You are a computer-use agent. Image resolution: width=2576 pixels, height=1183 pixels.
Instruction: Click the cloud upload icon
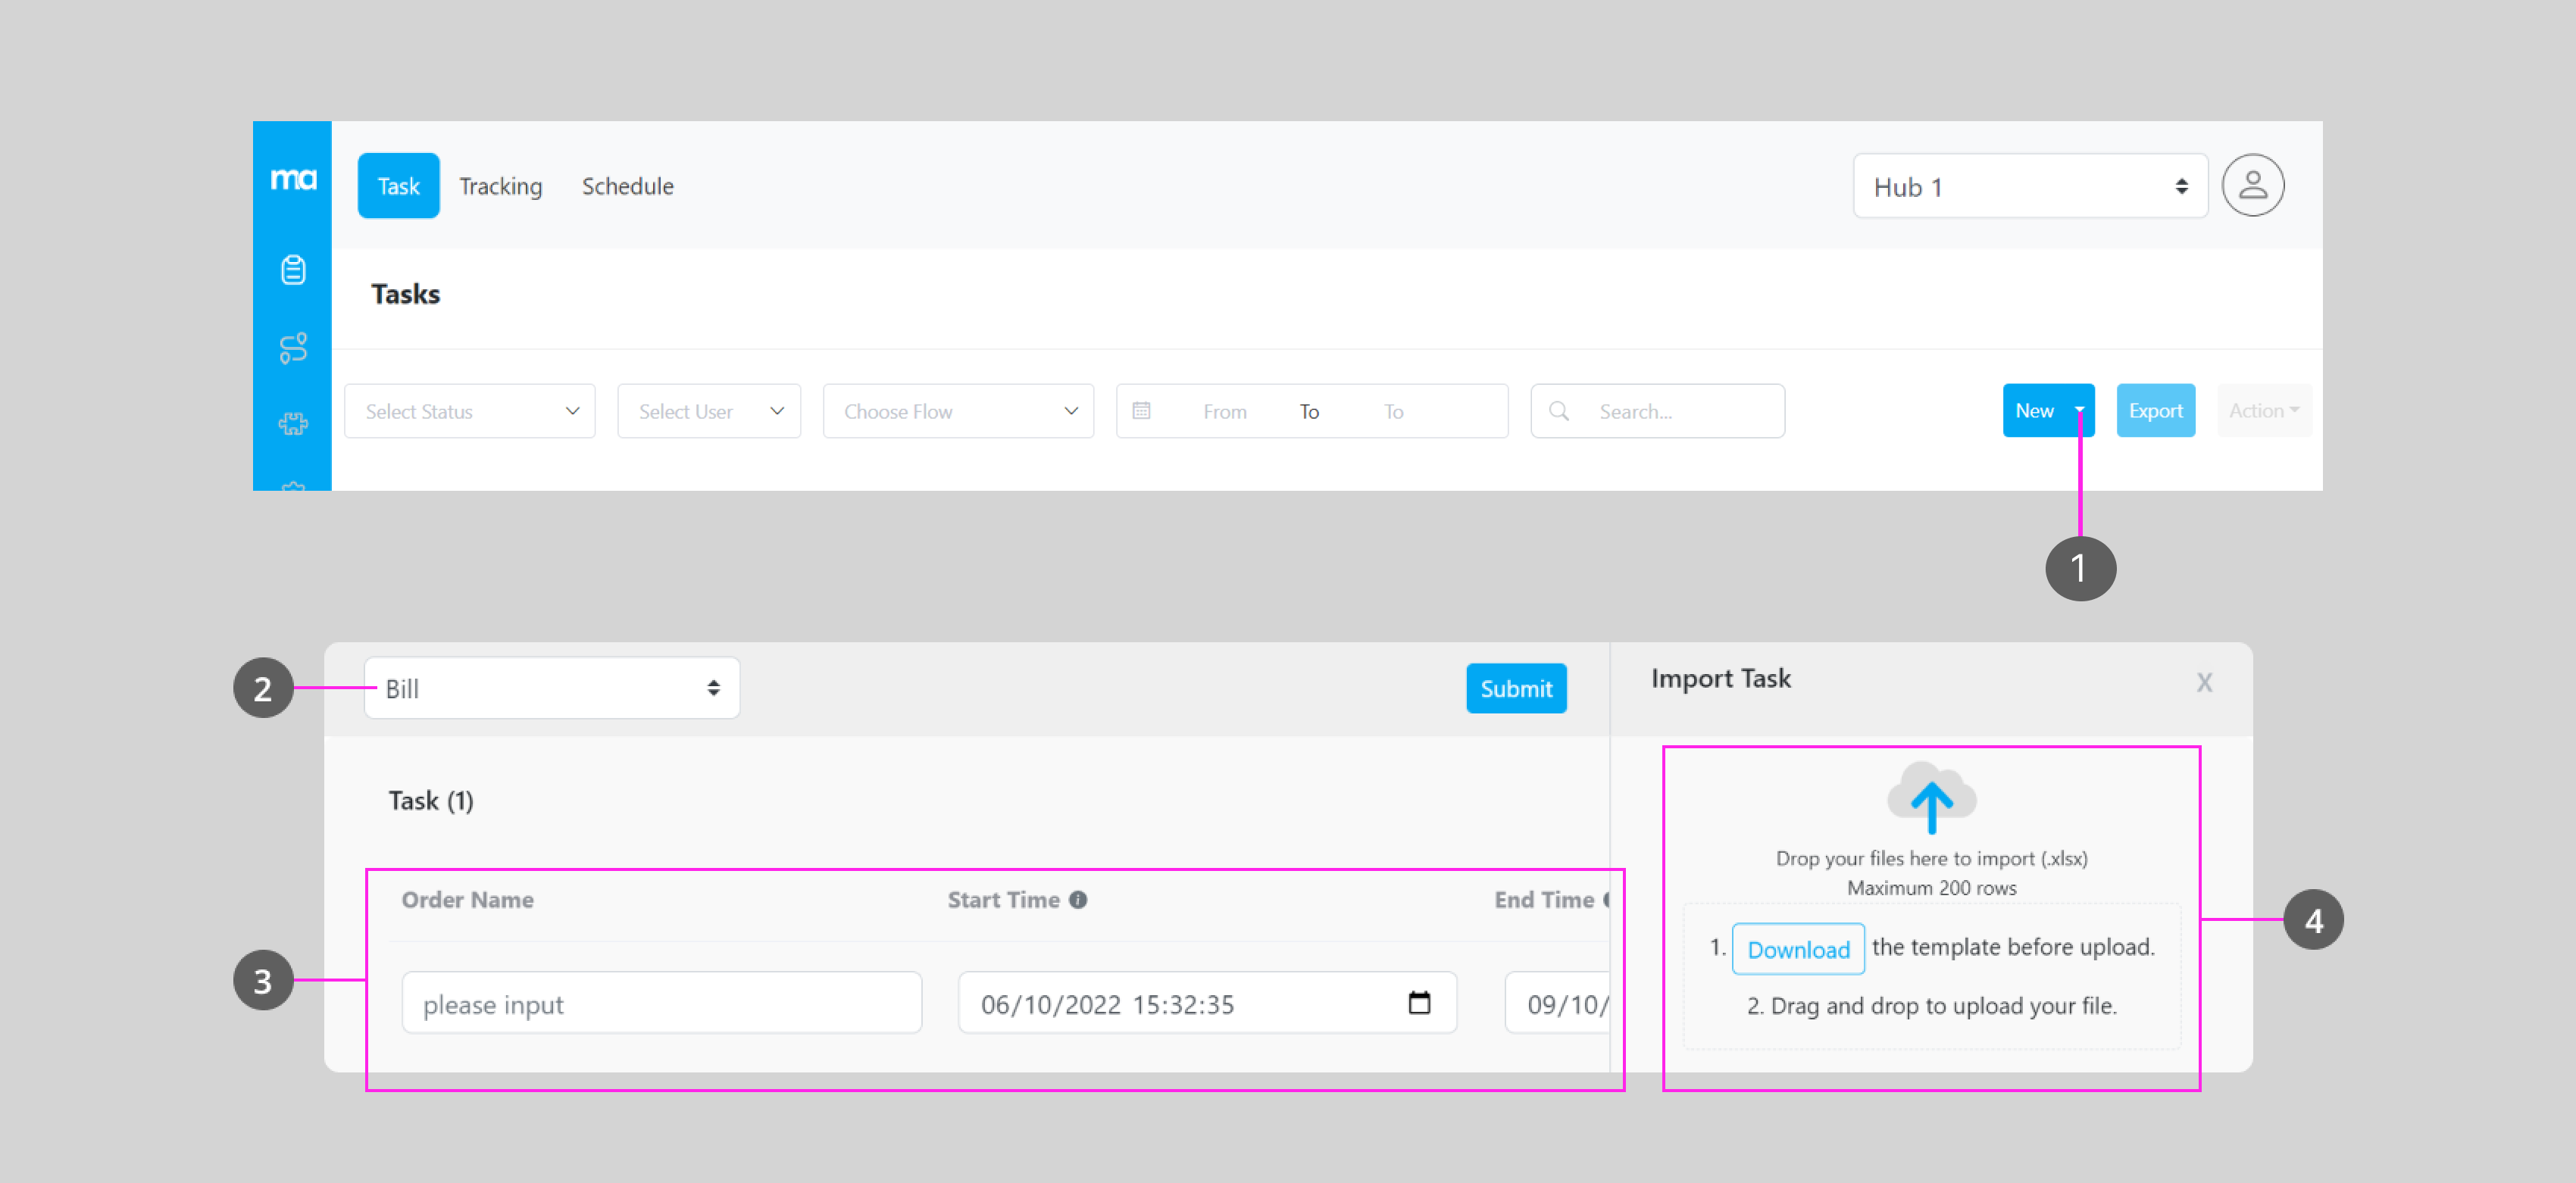click(1931, 798)
